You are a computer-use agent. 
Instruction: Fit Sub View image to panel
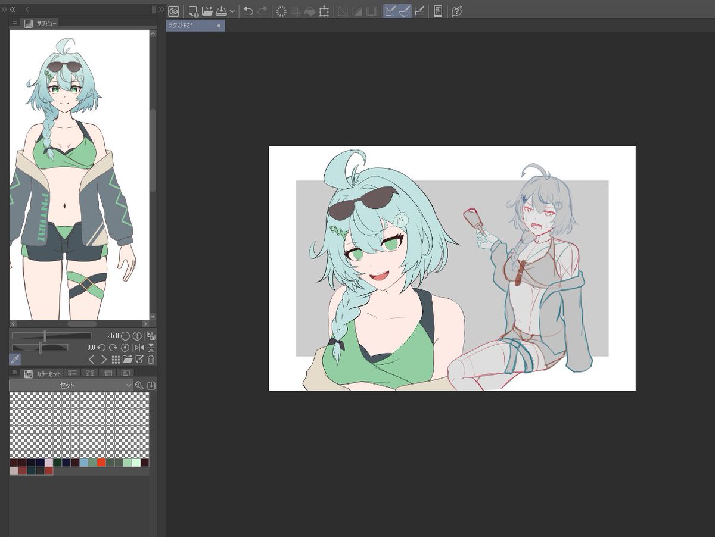pos(151,336)
